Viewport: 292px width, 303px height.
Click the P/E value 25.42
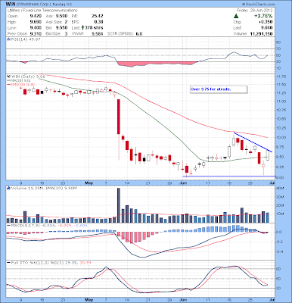[98, 16]
